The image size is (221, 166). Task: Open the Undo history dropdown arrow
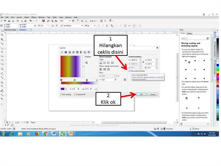coord(33,21)
